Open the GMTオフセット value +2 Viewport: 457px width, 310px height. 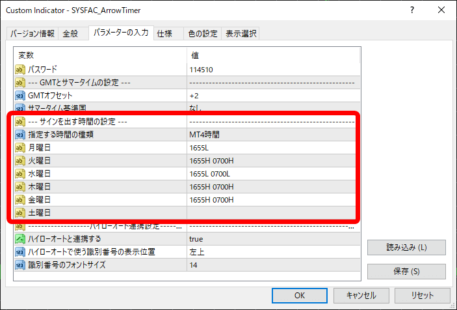[274, 96]
